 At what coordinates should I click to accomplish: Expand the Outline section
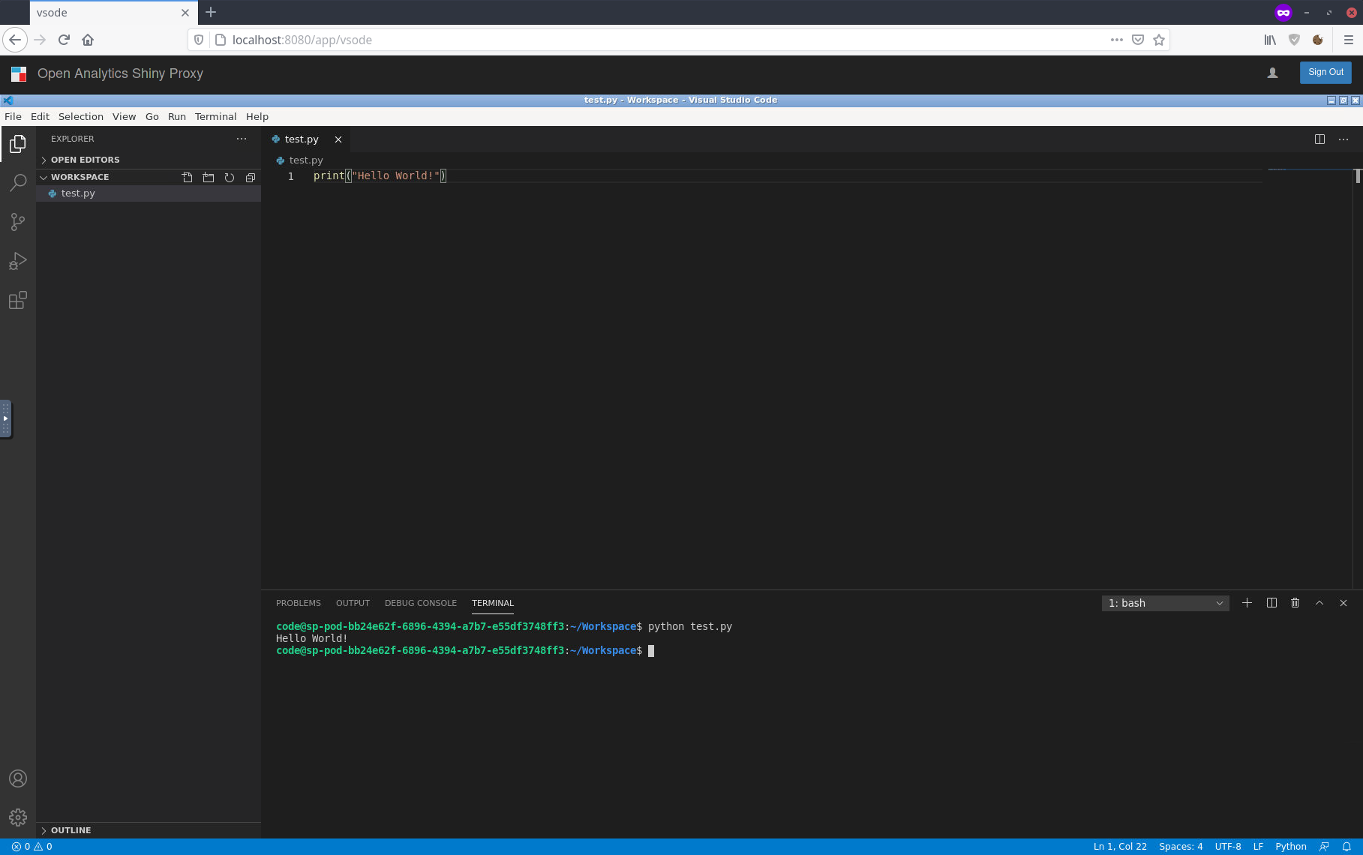click(x=149, y=830)
